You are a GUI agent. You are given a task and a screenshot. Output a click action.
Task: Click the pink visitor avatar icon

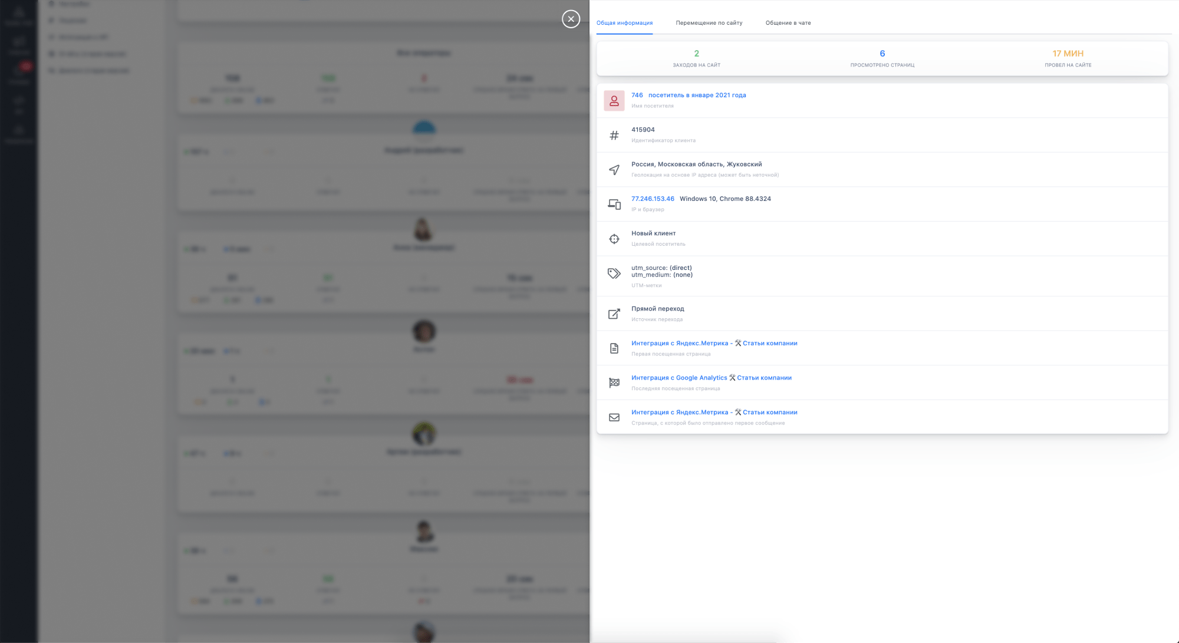614,101
